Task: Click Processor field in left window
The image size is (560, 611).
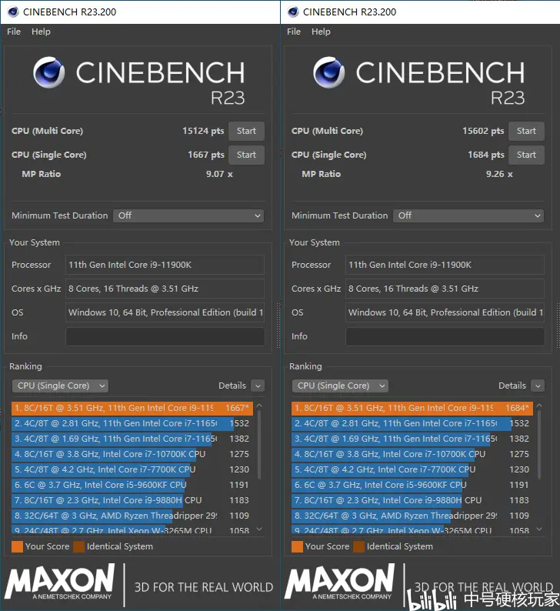Action: pyautogui.click(x=165, y=265)
